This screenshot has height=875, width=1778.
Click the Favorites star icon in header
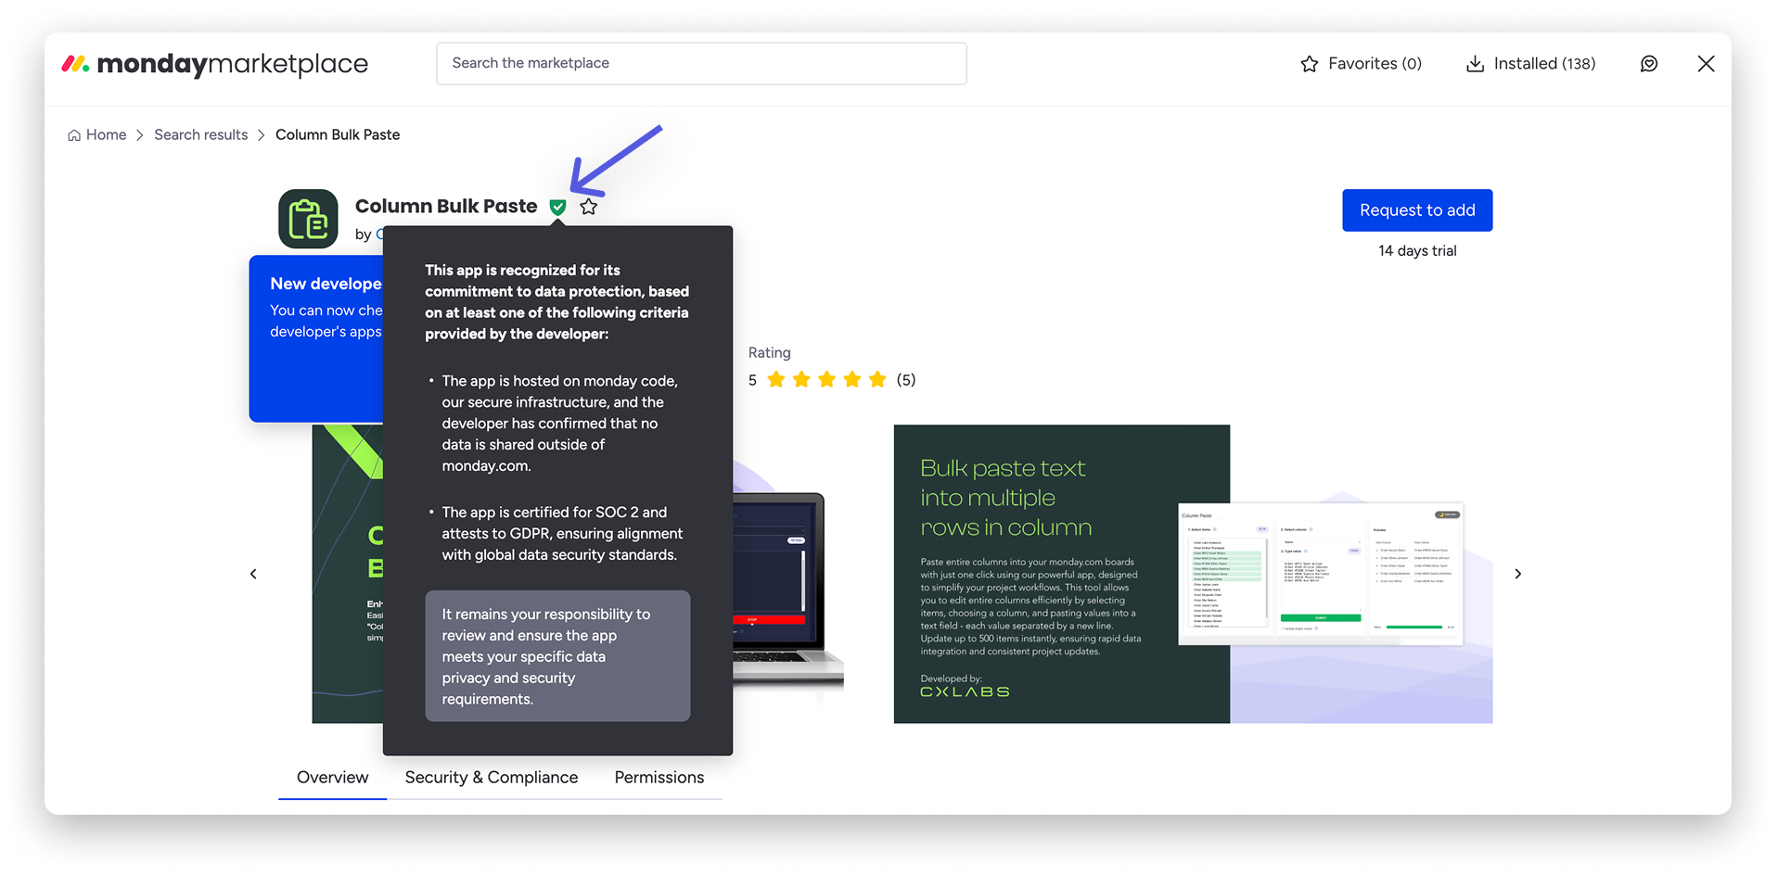coord(1310,64)
